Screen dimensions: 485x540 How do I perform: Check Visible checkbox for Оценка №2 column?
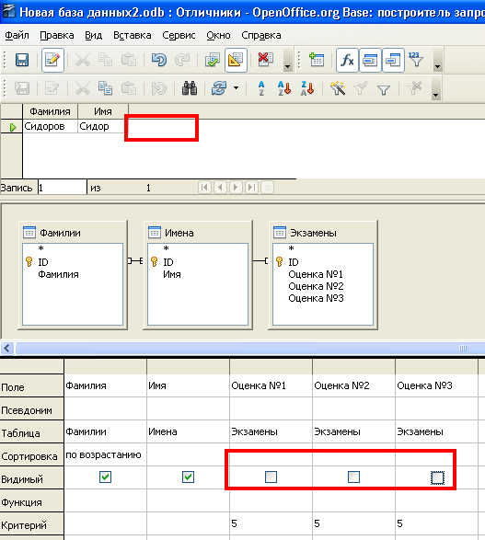tap(353, 477)
